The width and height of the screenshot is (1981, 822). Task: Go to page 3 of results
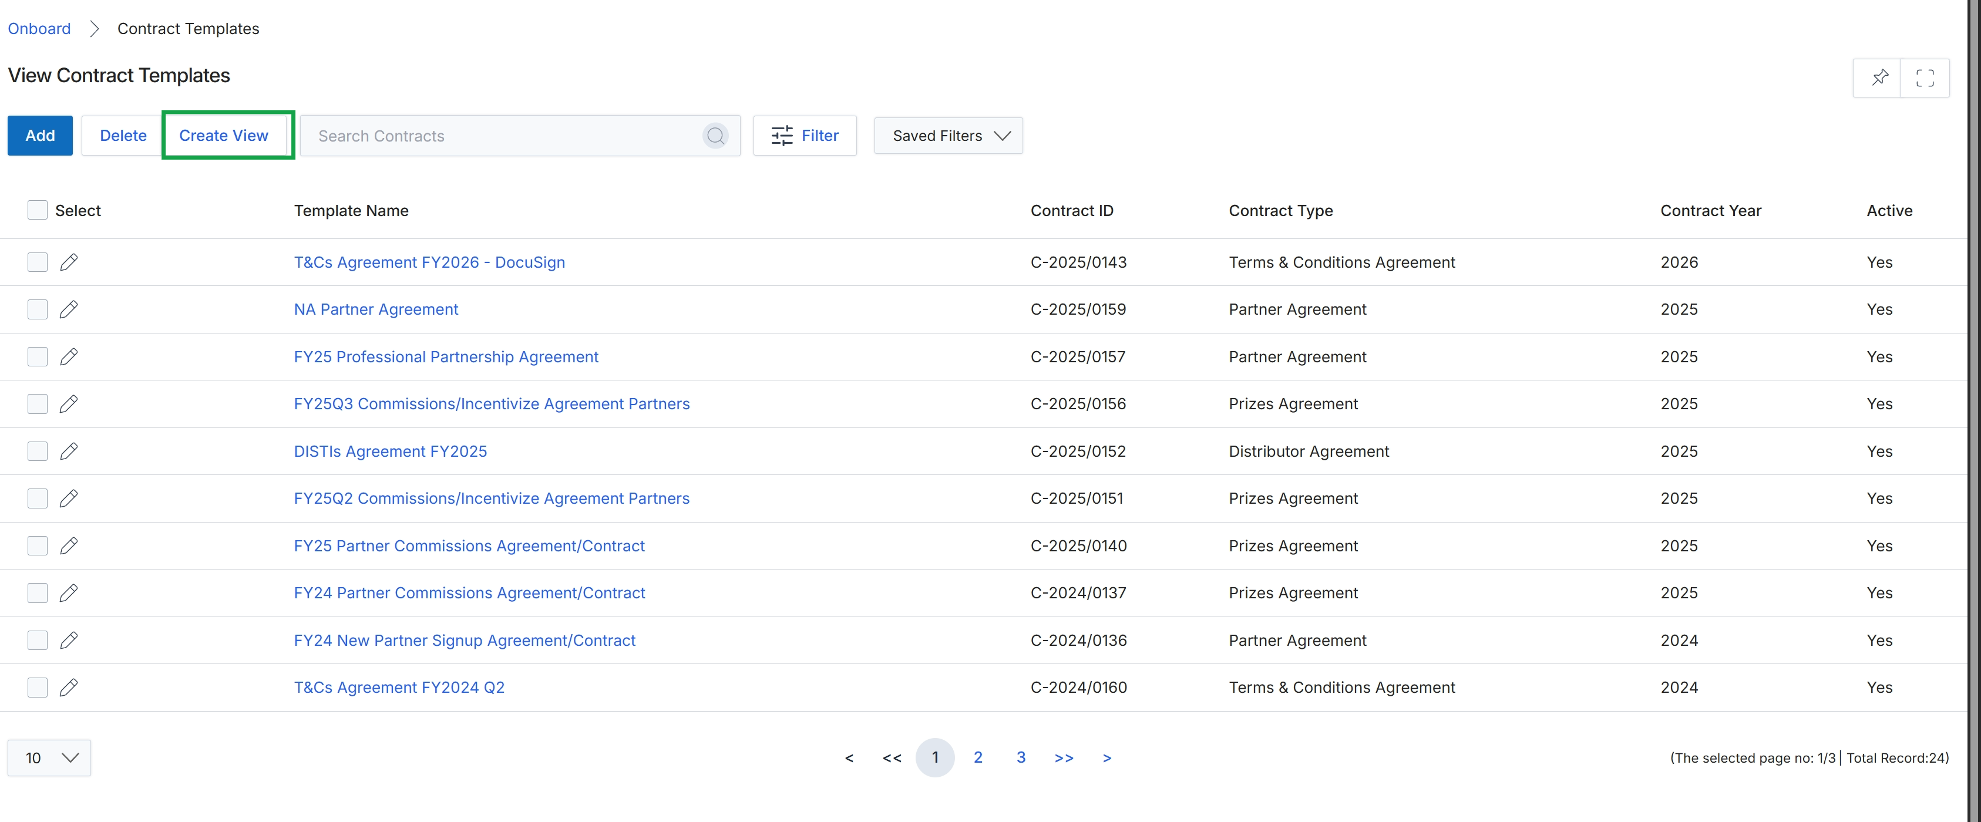point(1021,757)
